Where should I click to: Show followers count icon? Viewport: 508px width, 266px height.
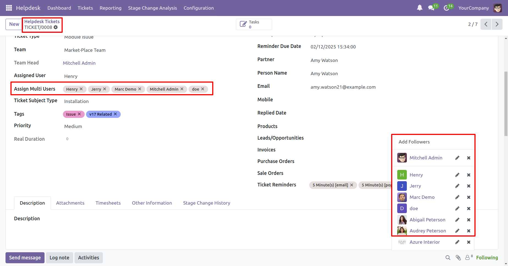469,257
